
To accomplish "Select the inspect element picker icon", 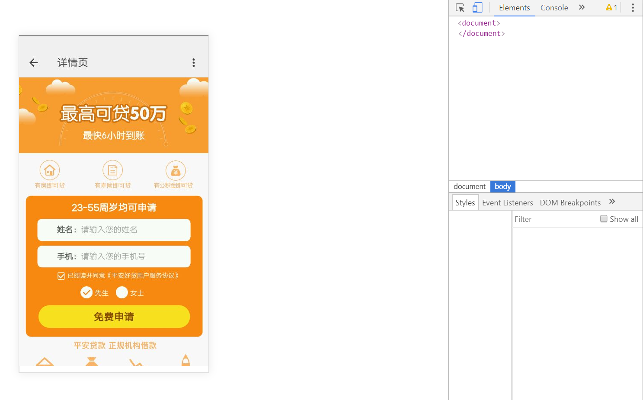I will (x=460, y=7).
